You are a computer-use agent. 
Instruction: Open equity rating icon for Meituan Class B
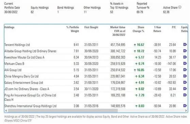185,63
